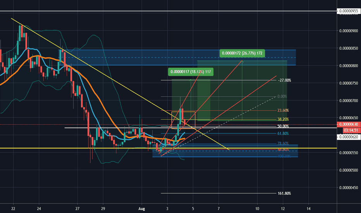This screenshot has width=361, height=213.
Task: Click the 0.00000650 price axis label
Action: tap(349, 118)
